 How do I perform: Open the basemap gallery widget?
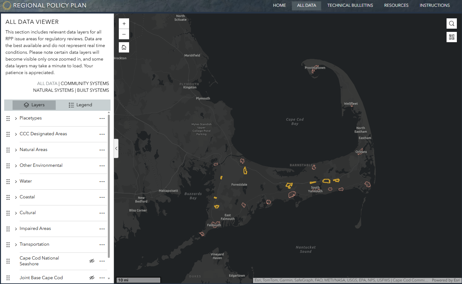[451, 37]
